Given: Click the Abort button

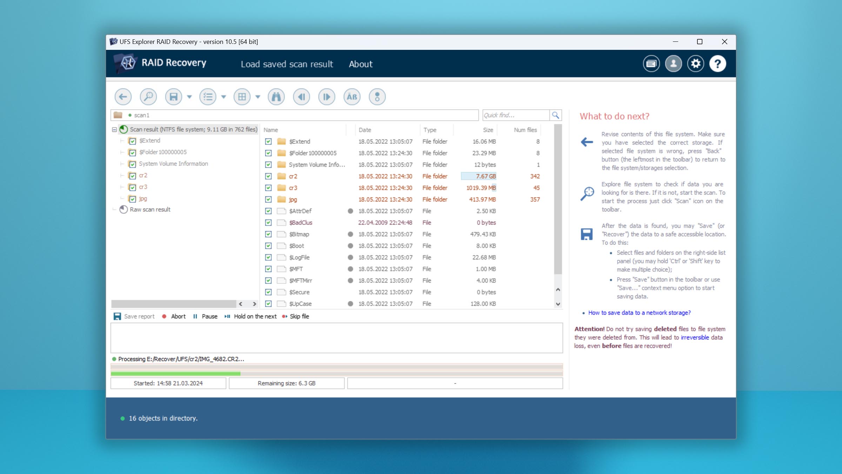Looking at the screenshot, I should 174,316.
